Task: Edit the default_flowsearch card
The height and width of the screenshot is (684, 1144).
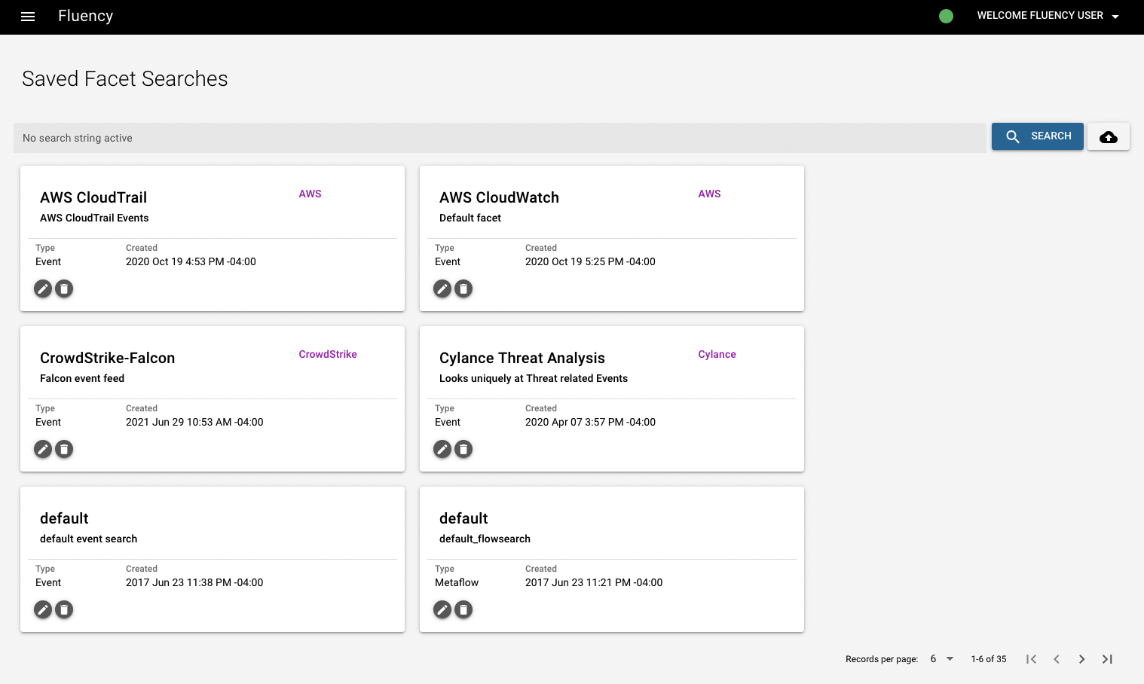Action: point(442,609)
